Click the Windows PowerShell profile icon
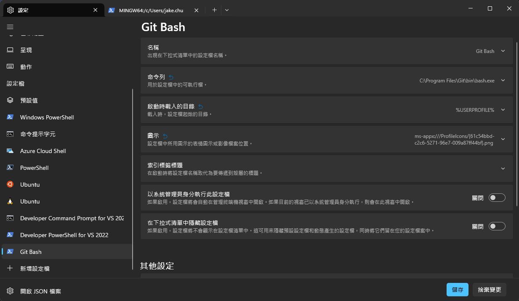 (10, 117)
